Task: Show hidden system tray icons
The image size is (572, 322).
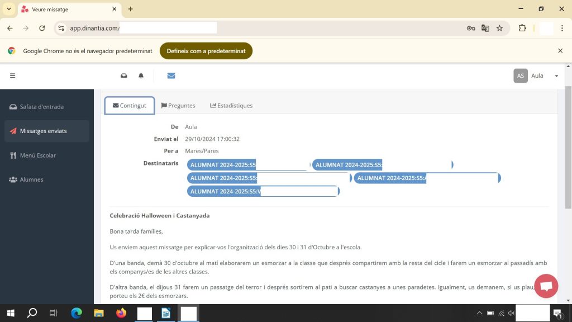Action: coord(479,313)
